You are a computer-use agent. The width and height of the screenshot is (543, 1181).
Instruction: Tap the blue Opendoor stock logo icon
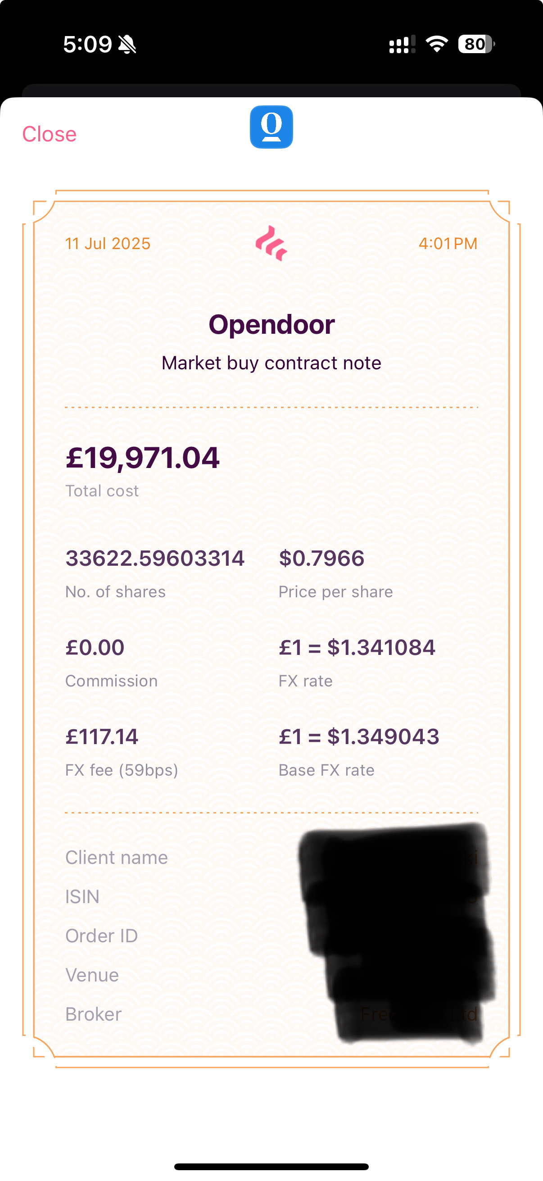(271, 127)
